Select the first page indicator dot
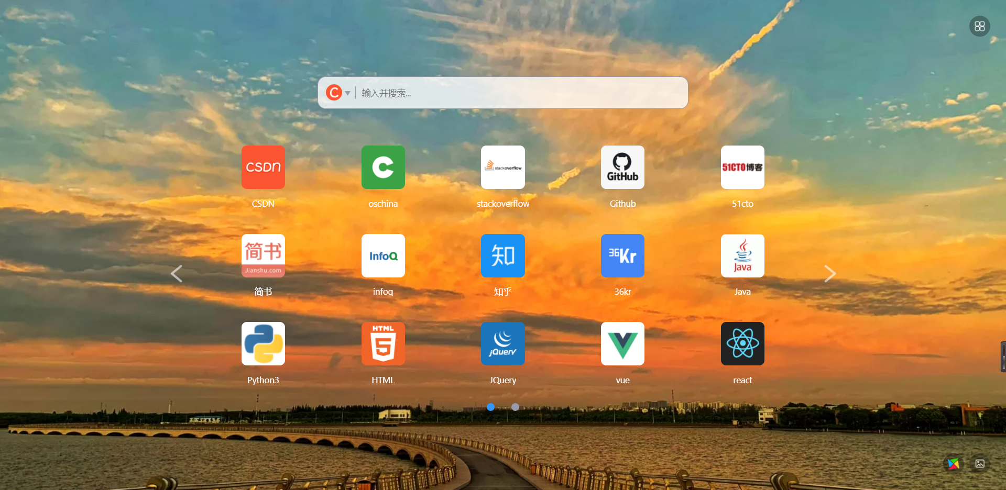The width and height of the screenshot is (1006, 490). [x=490, y=407]
